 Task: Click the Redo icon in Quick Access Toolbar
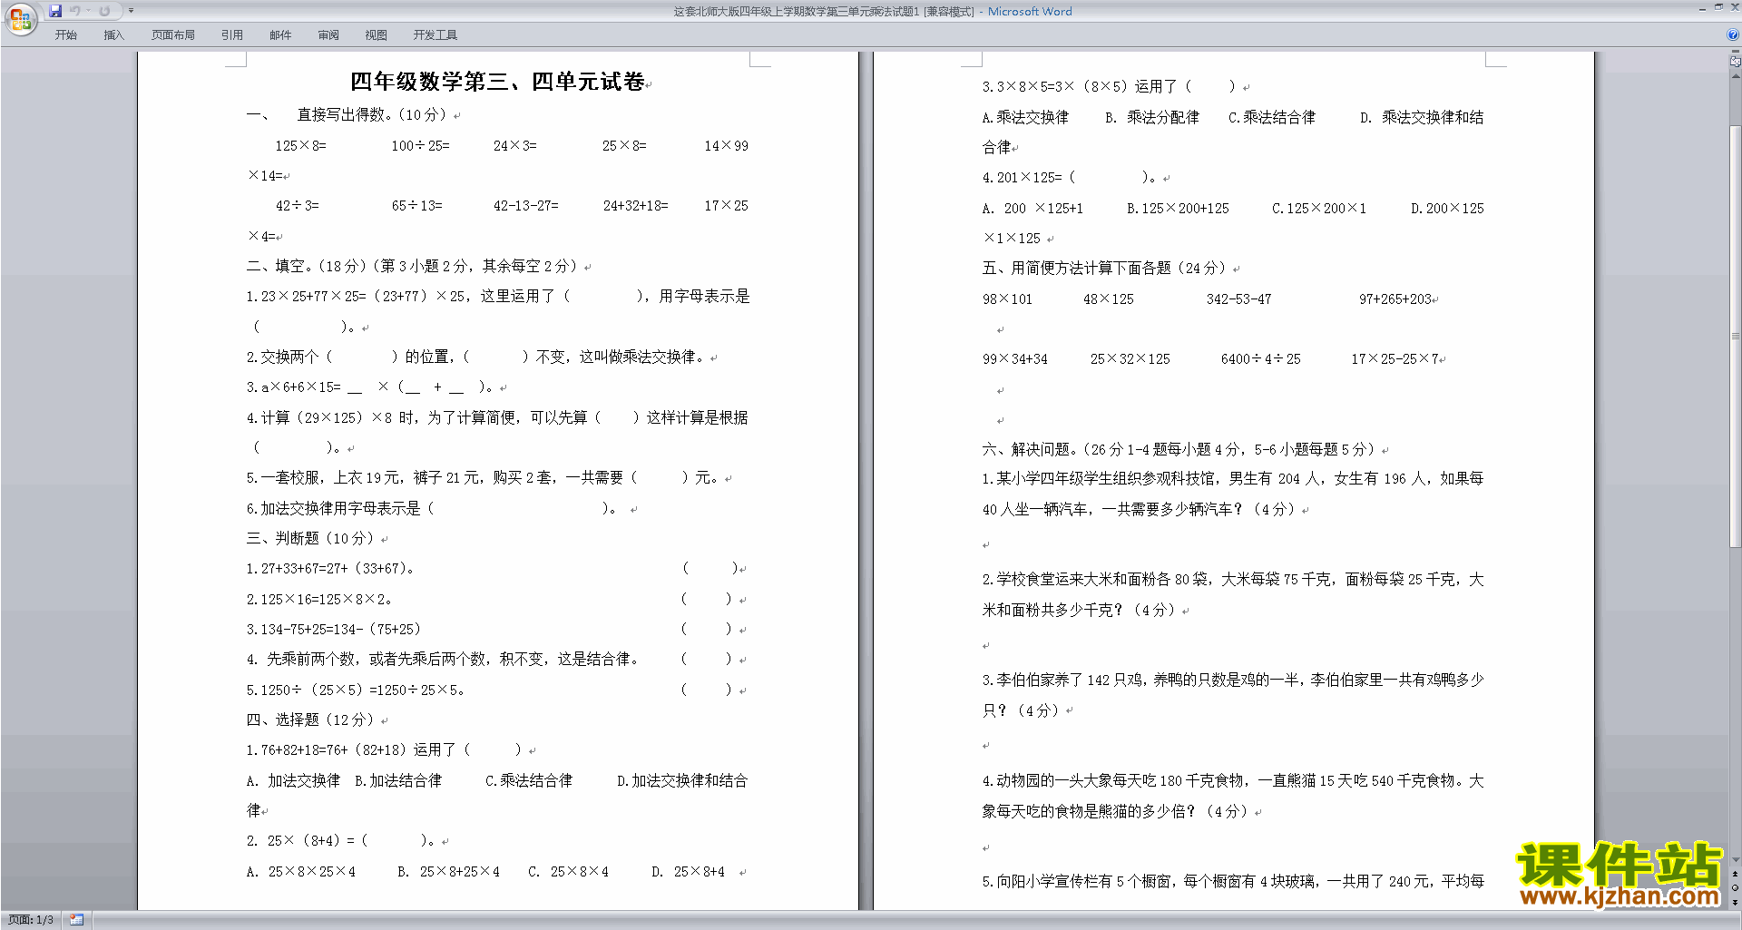tap(104, 11)
